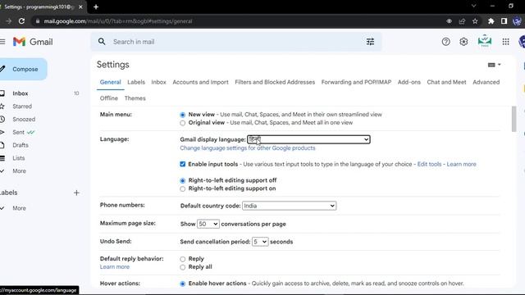The width and height of the screenshot is (525, 295).
Task: Focus the Search in mail field
Action: click(235, 42)
